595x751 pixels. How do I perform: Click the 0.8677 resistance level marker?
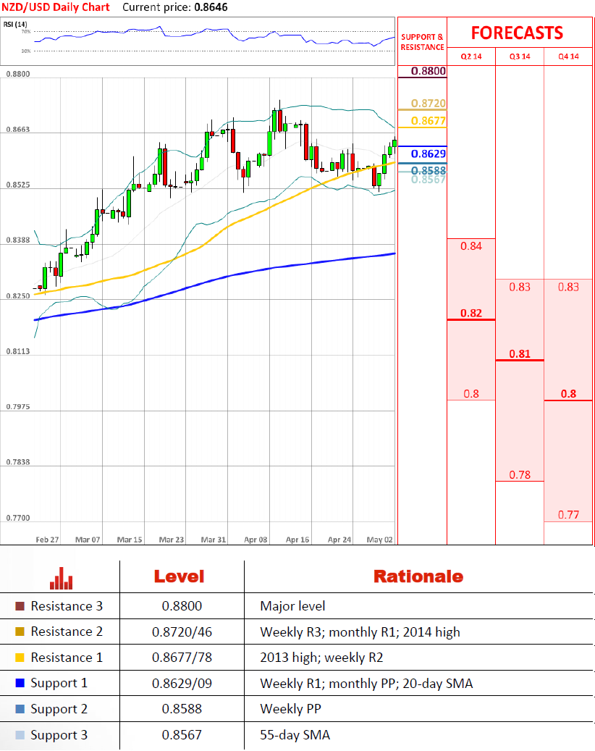[429, 121]
